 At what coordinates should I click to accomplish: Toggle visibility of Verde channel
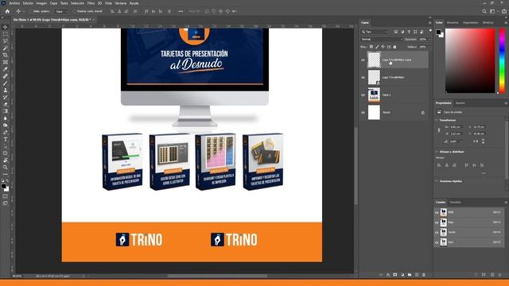coord(437,233)
